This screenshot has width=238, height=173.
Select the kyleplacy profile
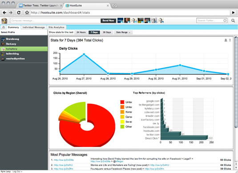point(24,49)
